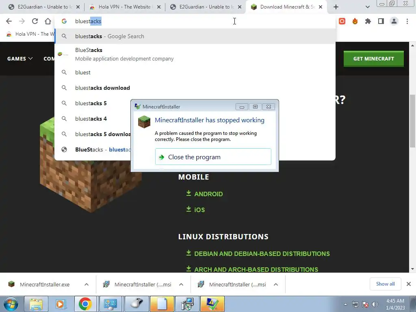Open network status tray icon

[355, 304]
